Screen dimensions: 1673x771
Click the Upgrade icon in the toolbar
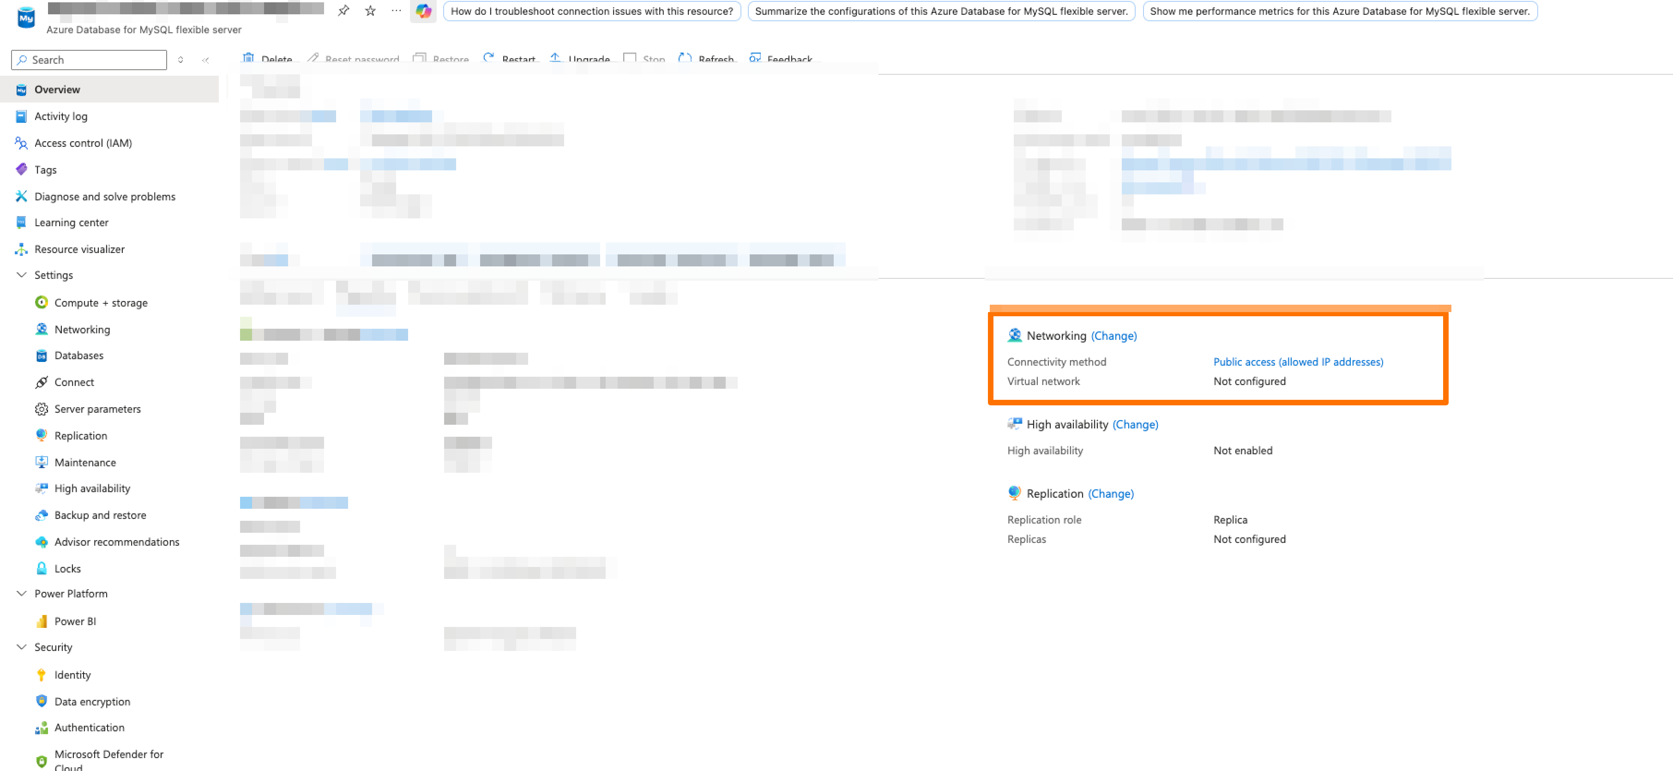(556, 59)
